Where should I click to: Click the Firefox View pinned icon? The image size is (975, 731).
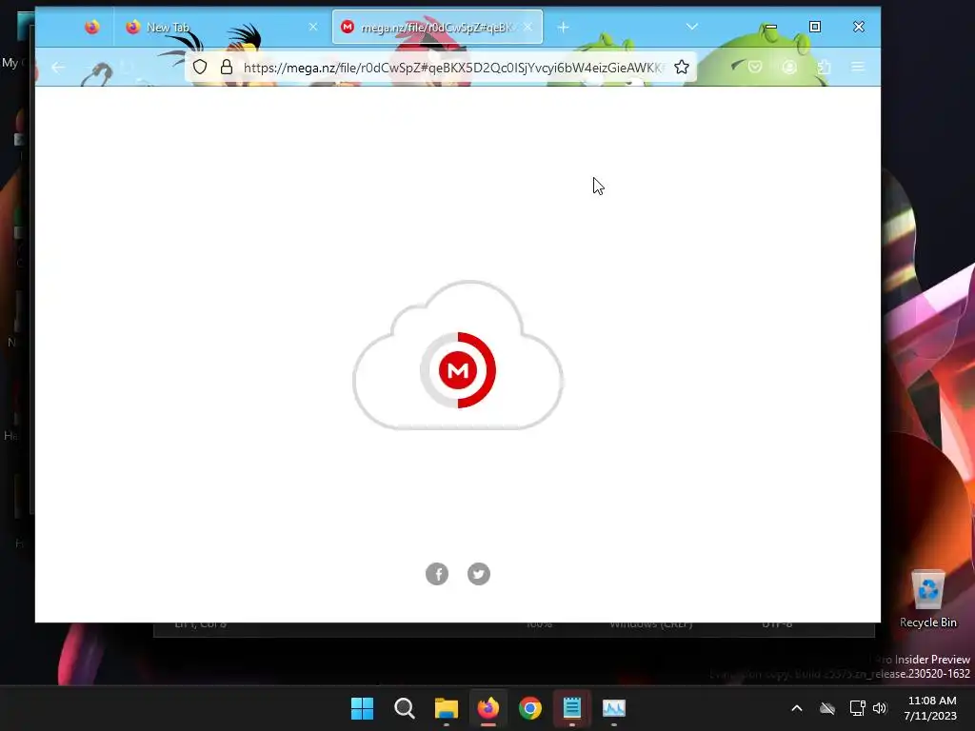[92, 28]
